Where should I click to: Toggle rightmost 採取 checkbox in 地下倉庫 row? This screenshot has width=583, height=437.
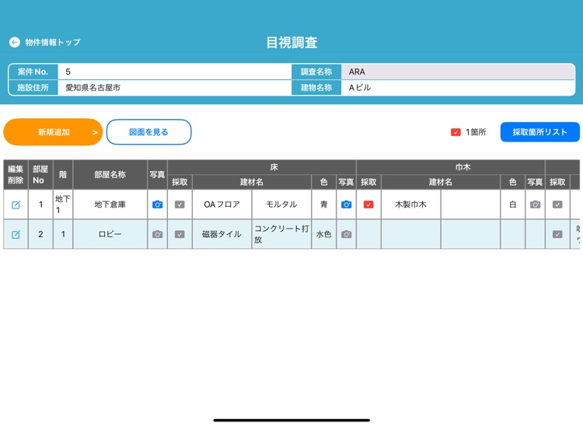[557, 205]
